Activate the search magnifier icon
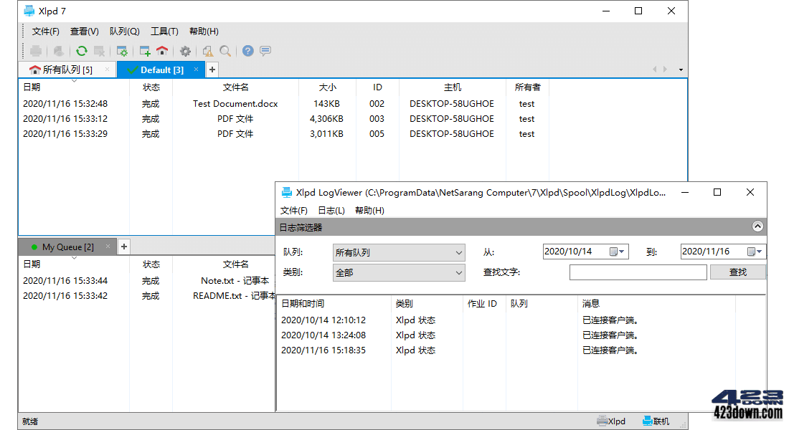The height and width of the screenshot is (430, 789). point(225,51)
